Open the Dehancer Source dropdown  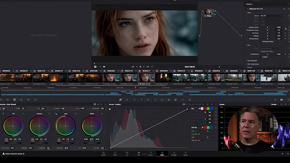tap(271, 16)
